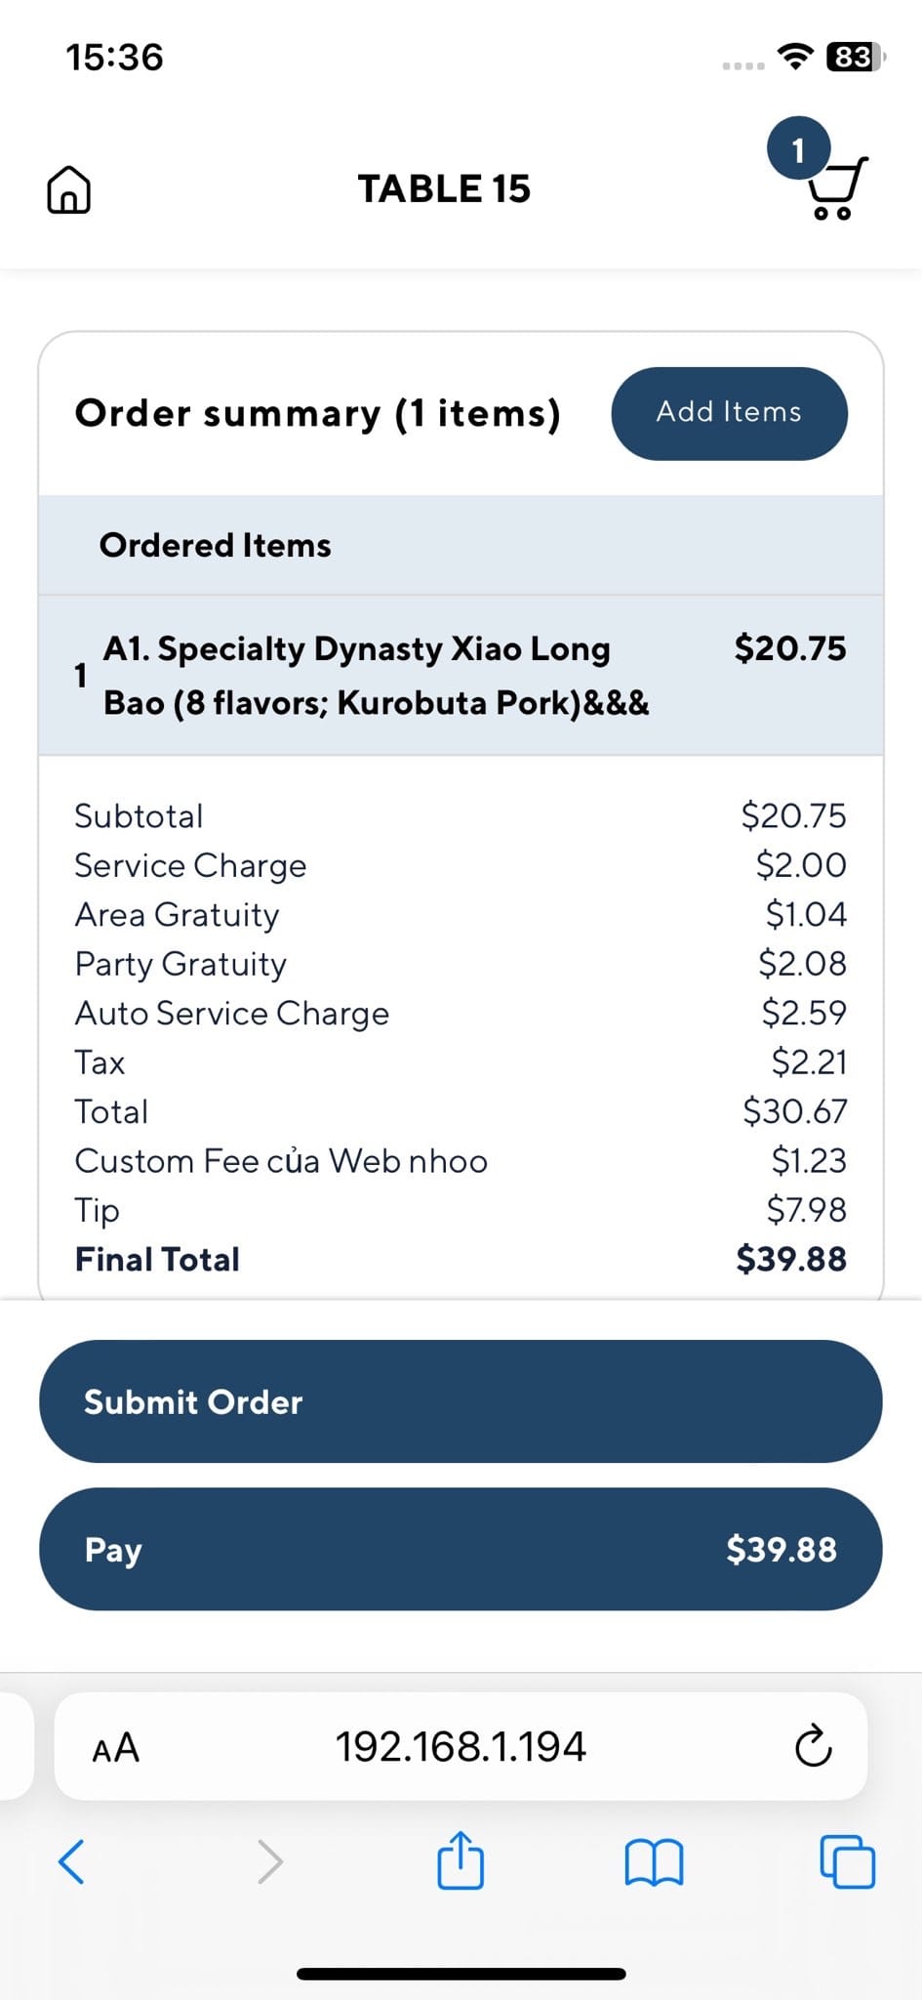Open the shopping cart icon
922x2000 pixels.
837,189
